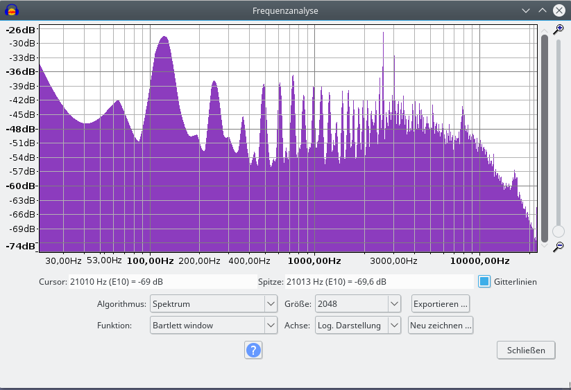
Task: Click the zoom-out magnifier icon
Action: [x=558, y=247]
